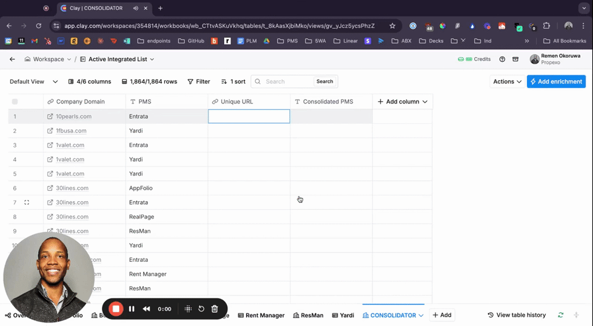Restart the recording with the circular arrow icon
Screen dimensions: 593x326
coord(201,309)
